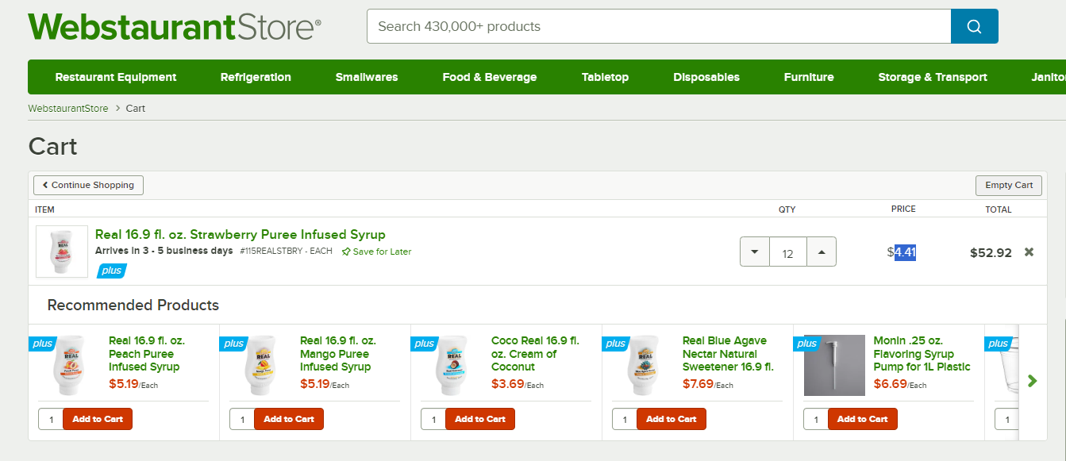1066x461 pixels.
Task: Open the Disposables menu
Action: pos(706,77)
